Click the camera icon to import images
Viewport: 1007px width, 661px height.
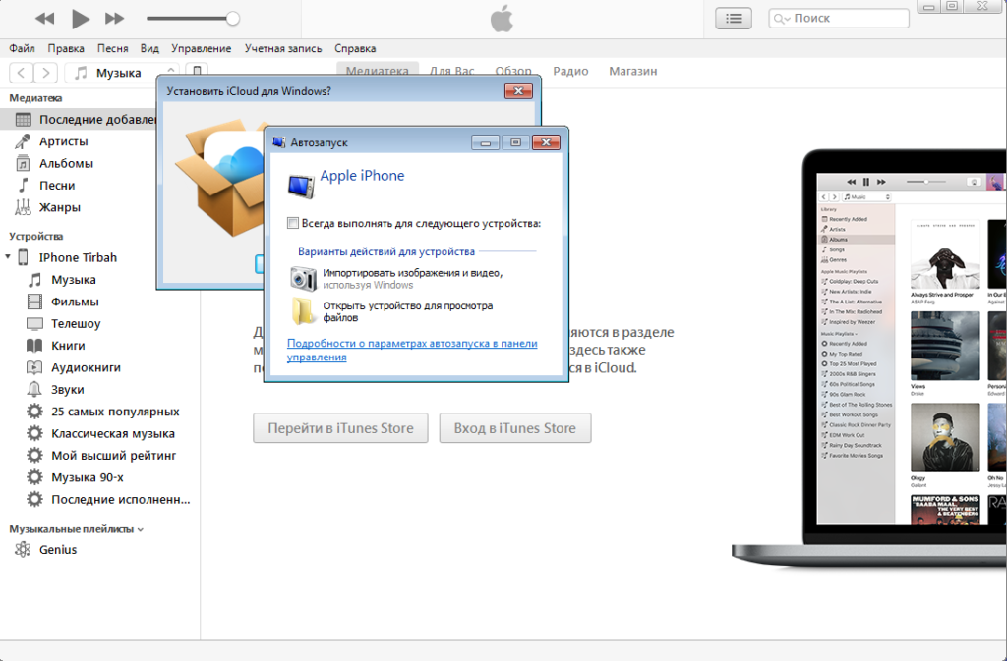click(303, 278)
